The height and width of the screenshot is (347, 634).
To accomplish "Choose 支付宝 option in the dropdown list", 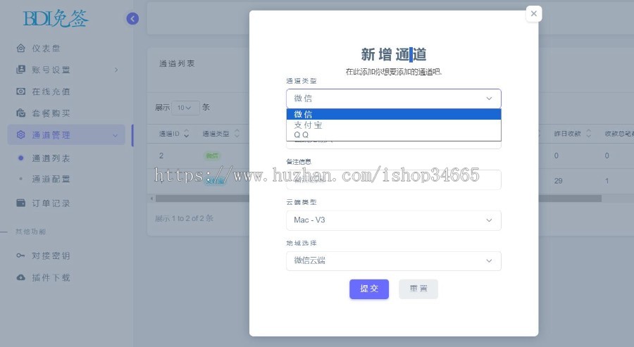I will pos(393,125).
